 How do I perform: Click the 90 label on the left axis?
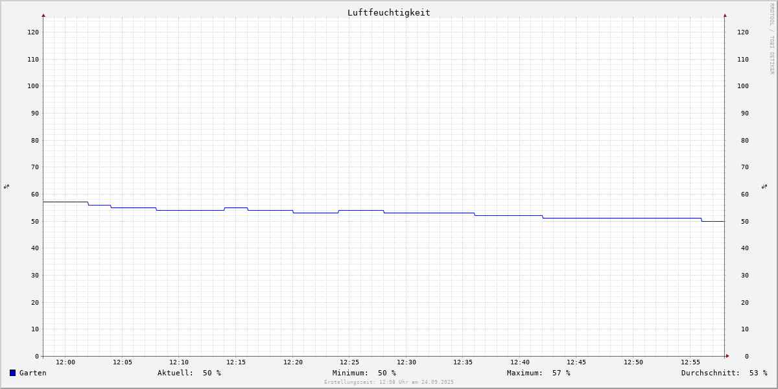[35, 113]
